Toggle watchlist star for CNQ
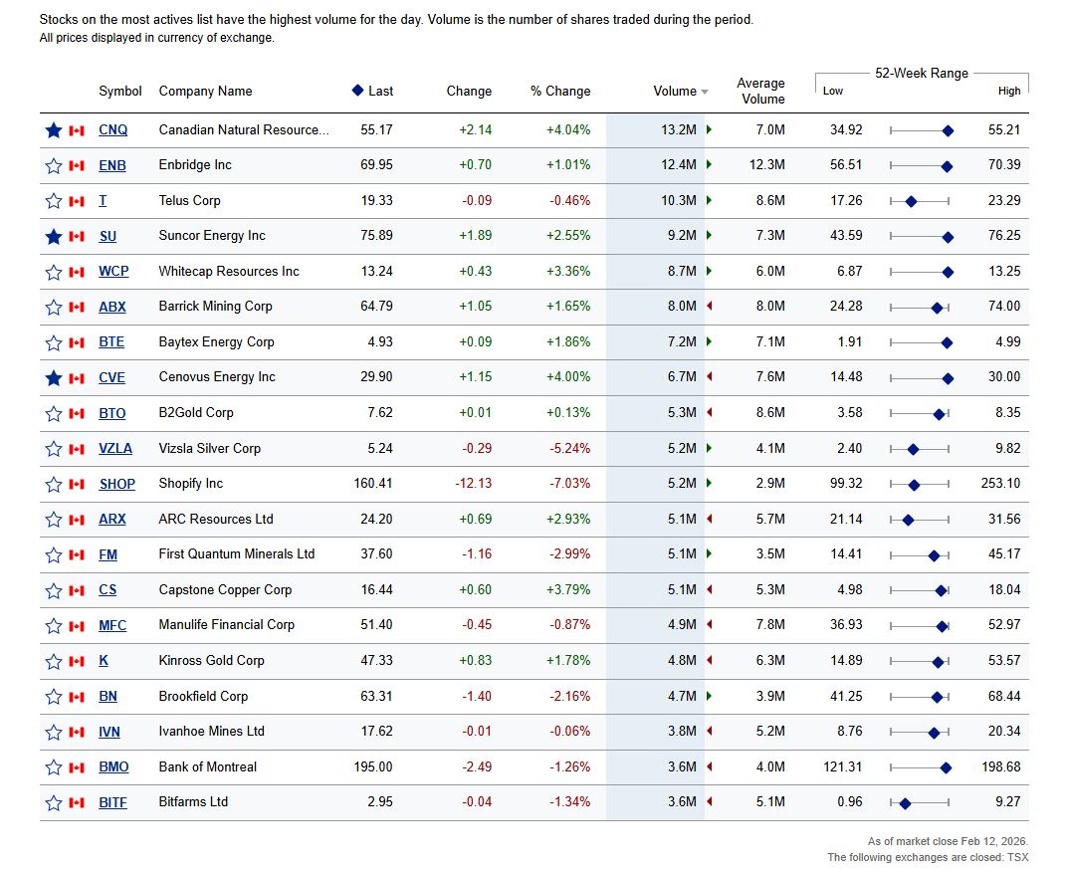 pos(54,129)
